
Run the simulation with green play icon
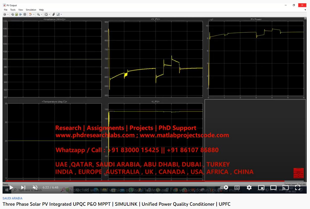coord(16,14)
